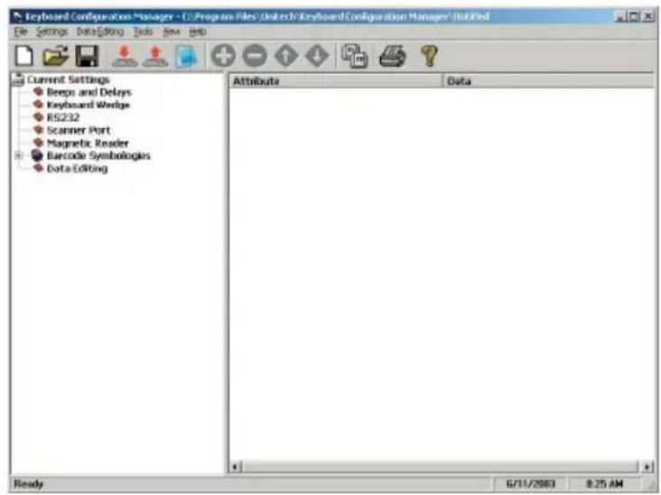The height and width of the screenshot is (495, 661).
Task: Select RS232 in settings tree
Action: (63, 117)
